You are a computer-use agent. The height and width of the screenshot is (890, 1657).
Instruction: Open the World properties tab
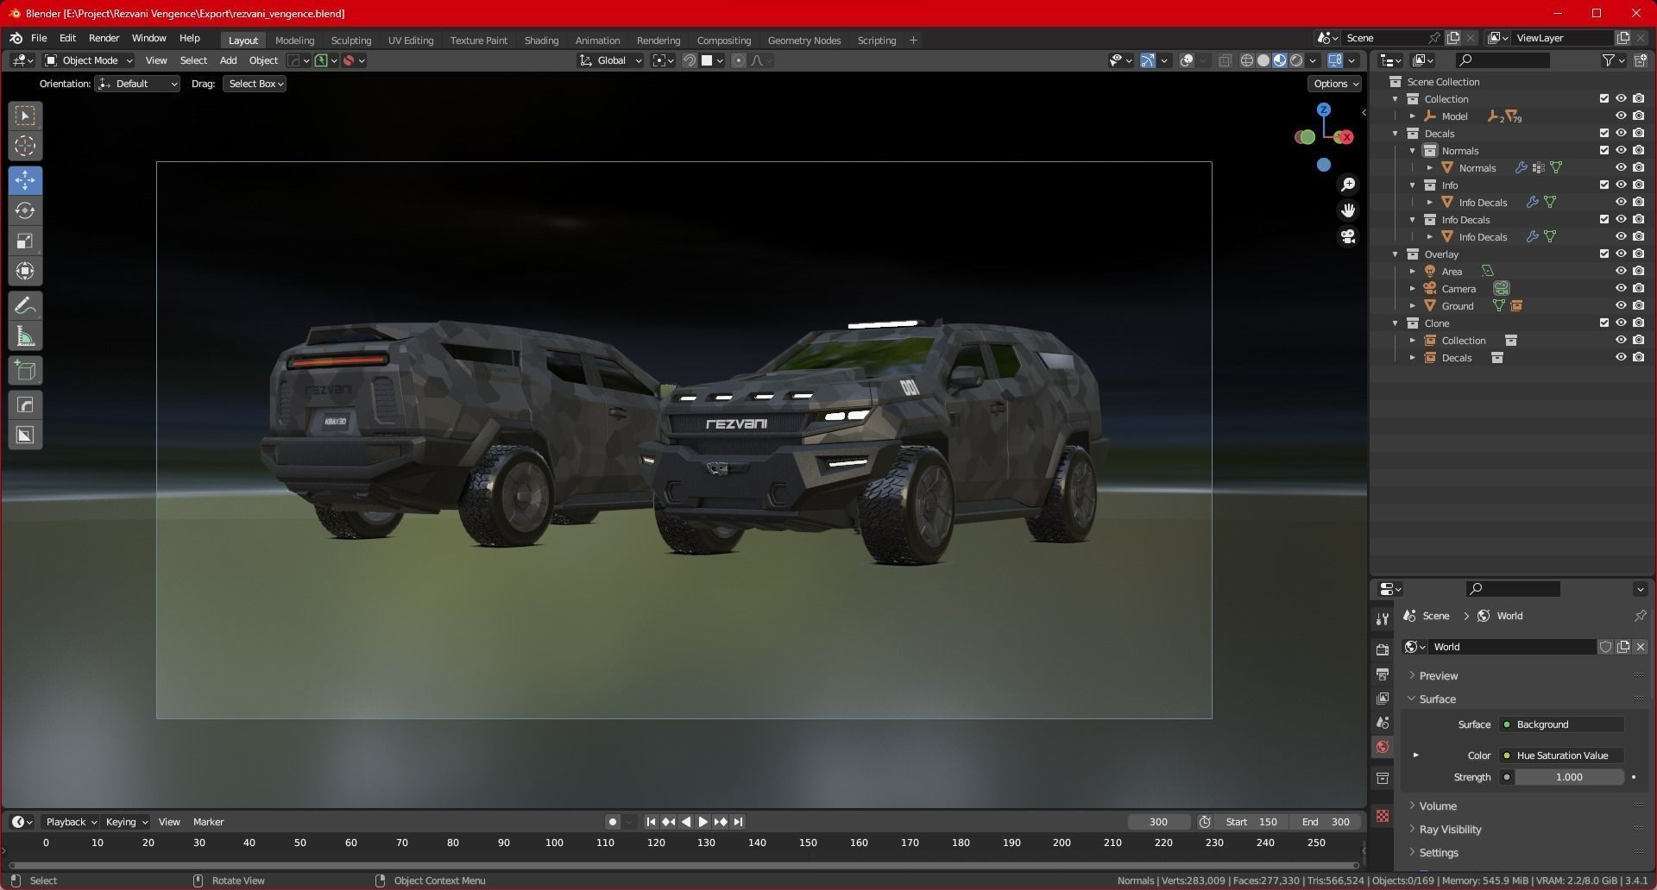[x=1383, y=747]
